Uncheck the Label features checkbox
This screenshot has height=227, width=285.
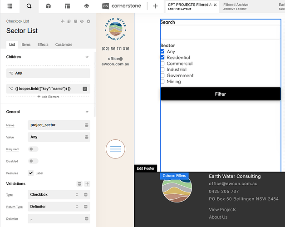click(31, 173)
